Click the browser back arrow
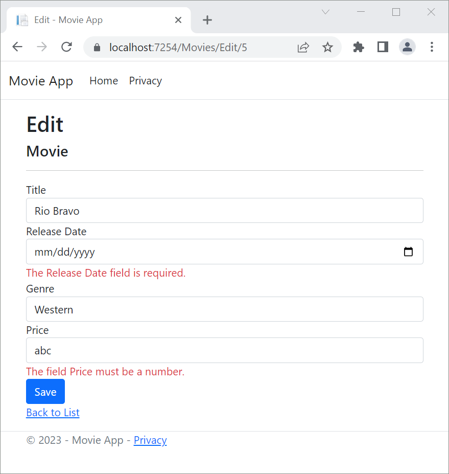 pos(17,47)
